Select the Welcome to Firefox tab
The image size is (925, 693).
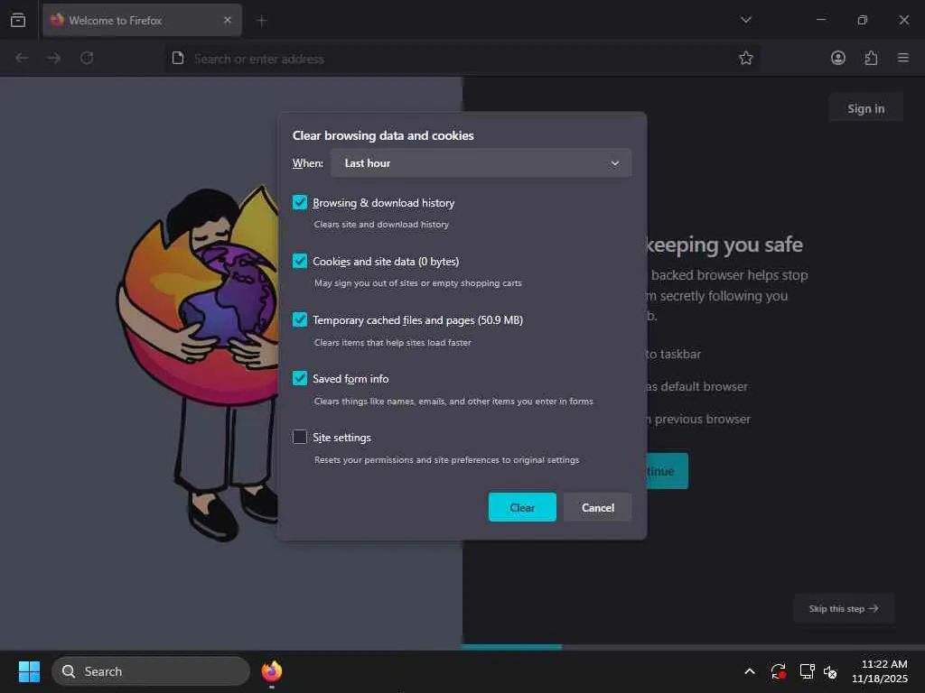[142, 20]
